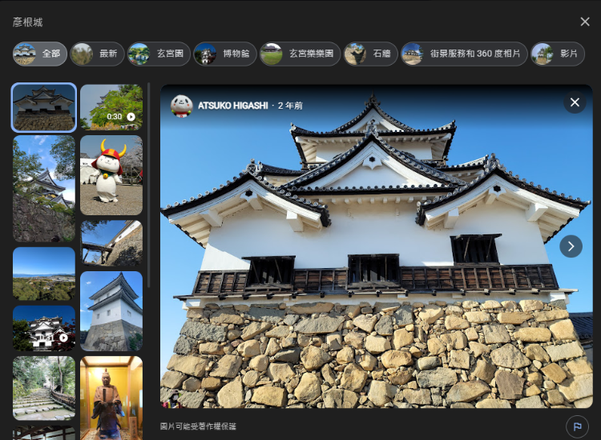Open the Hikonyan mascot photo thumbnail

pos(111,175)
